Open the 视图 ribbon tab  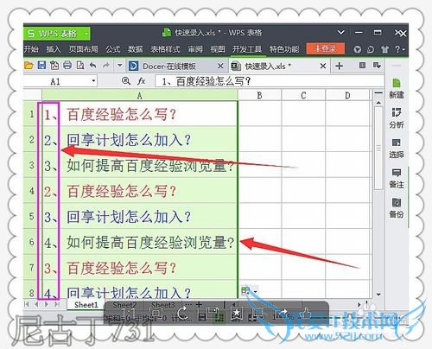pos(218,49)
